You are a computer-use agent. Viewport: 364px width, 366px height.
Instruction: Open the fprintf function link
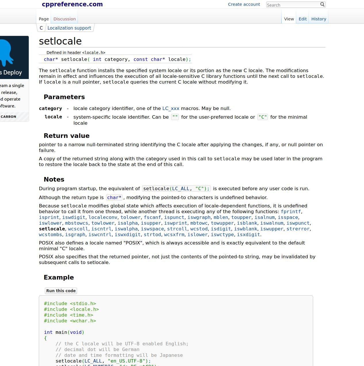point(291,212)
